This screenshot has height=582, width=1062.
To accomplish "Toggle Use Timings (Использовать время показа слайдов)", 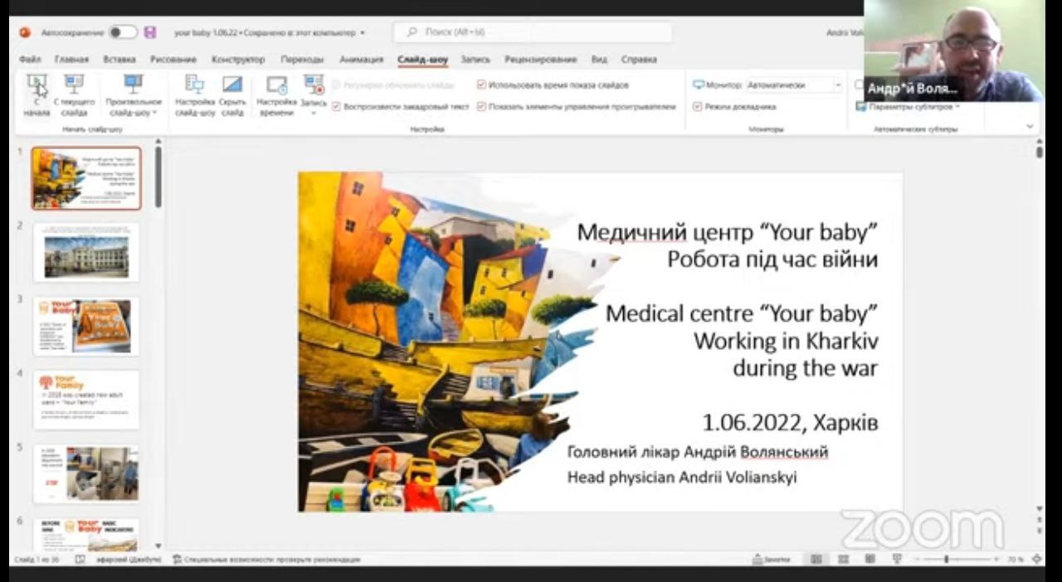I will point(481,85).
